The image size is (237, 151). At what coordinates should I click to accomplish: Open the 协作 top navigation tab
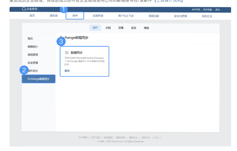tap(75, 15)
